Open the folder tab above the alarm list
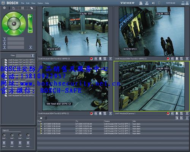The height and width of the screenshot is (152, 190). pos(41,118)
